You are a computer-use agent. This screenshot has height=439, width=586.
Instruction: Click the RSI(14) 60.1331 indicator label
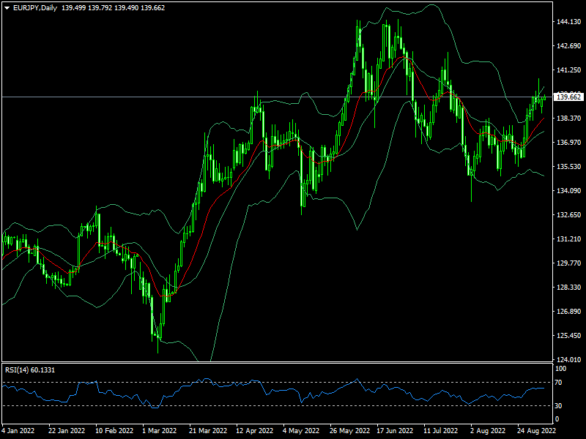pos(30,370)
